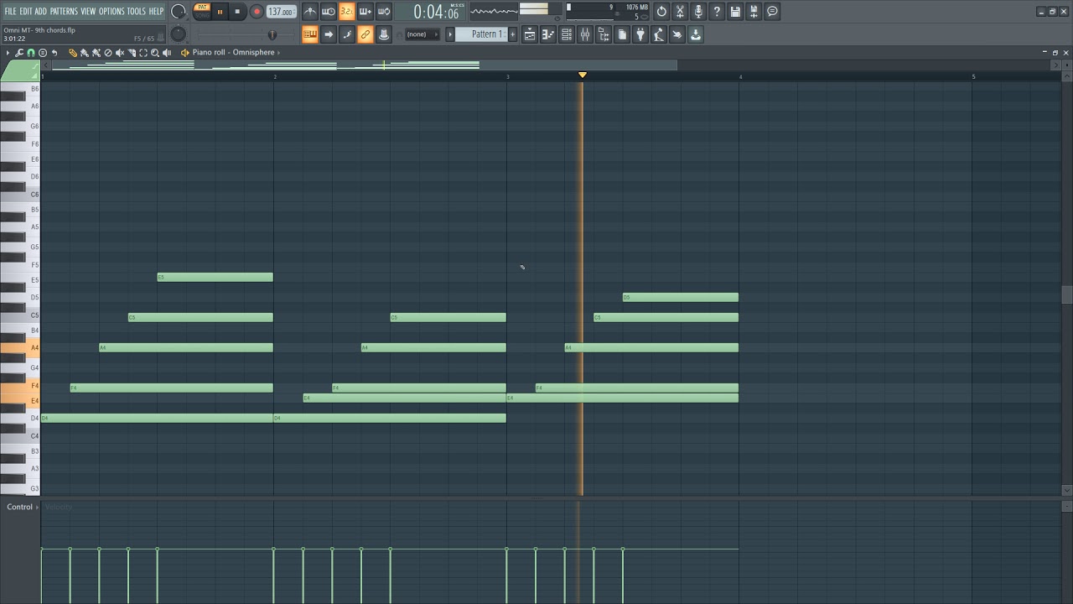The width and height of the screenshot is (1073, 604).
Task: Open the undo history icon
Action: click(661, 12)
